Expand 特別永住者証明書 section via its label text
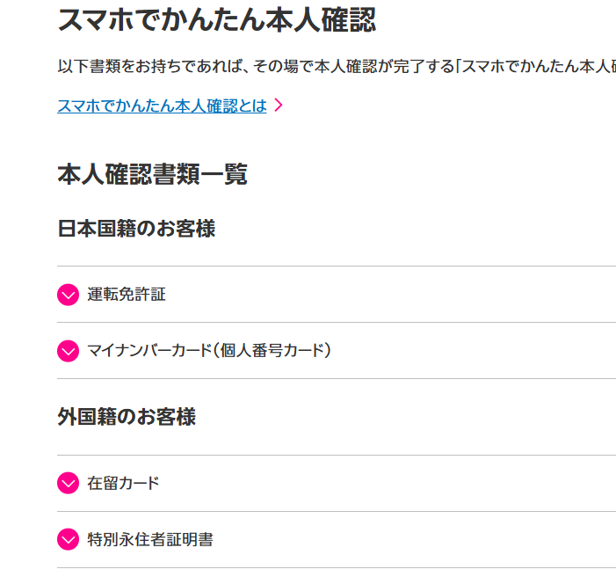The image size is (616, 584). (x=150, y=539)
